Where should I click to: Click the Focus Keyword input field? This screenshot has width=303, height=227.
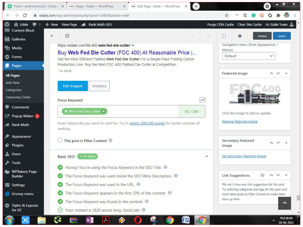click(x=132, y=111)
